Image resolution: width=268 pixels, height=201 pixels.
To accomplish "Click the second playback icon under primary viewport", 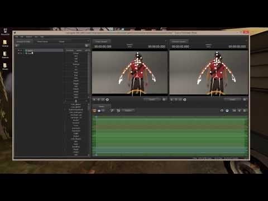I will pyautogui.click(x=99, y=99).
